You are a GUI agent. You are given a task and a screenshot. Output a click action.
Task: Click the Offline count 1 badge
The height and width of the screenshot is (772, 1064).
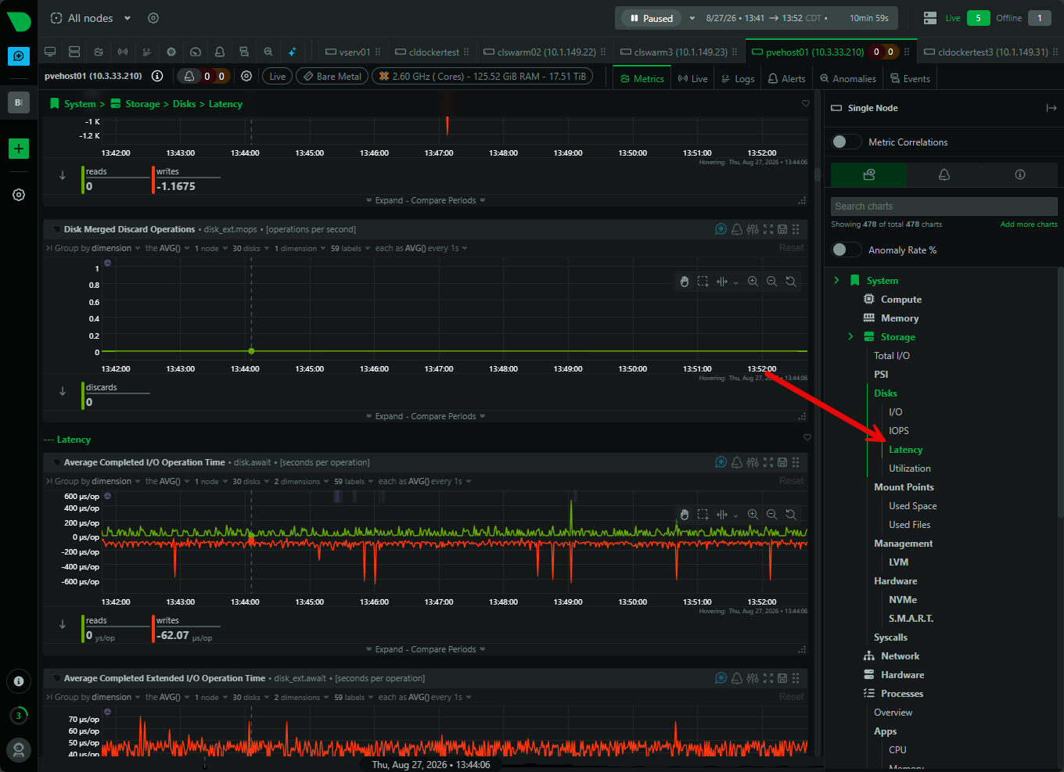[1039, 18]
